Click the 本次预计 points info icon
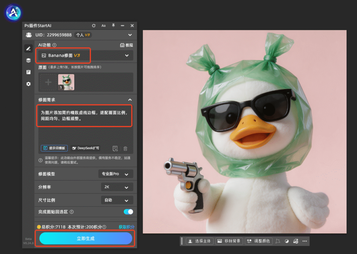Image resolution: width=357 pixels, height=254 pixels. tap(104, 227)
